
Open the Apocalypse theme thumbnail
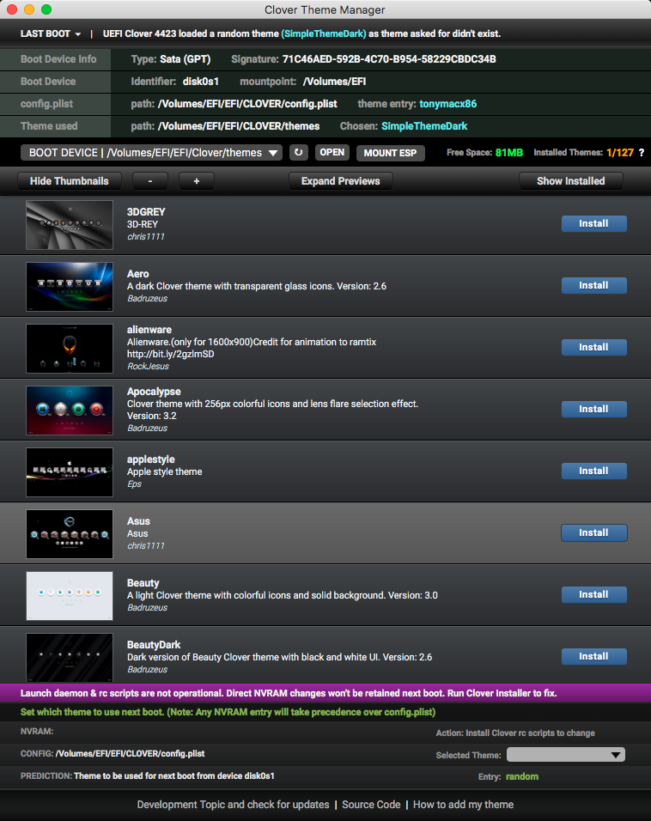tap(70, 410)
